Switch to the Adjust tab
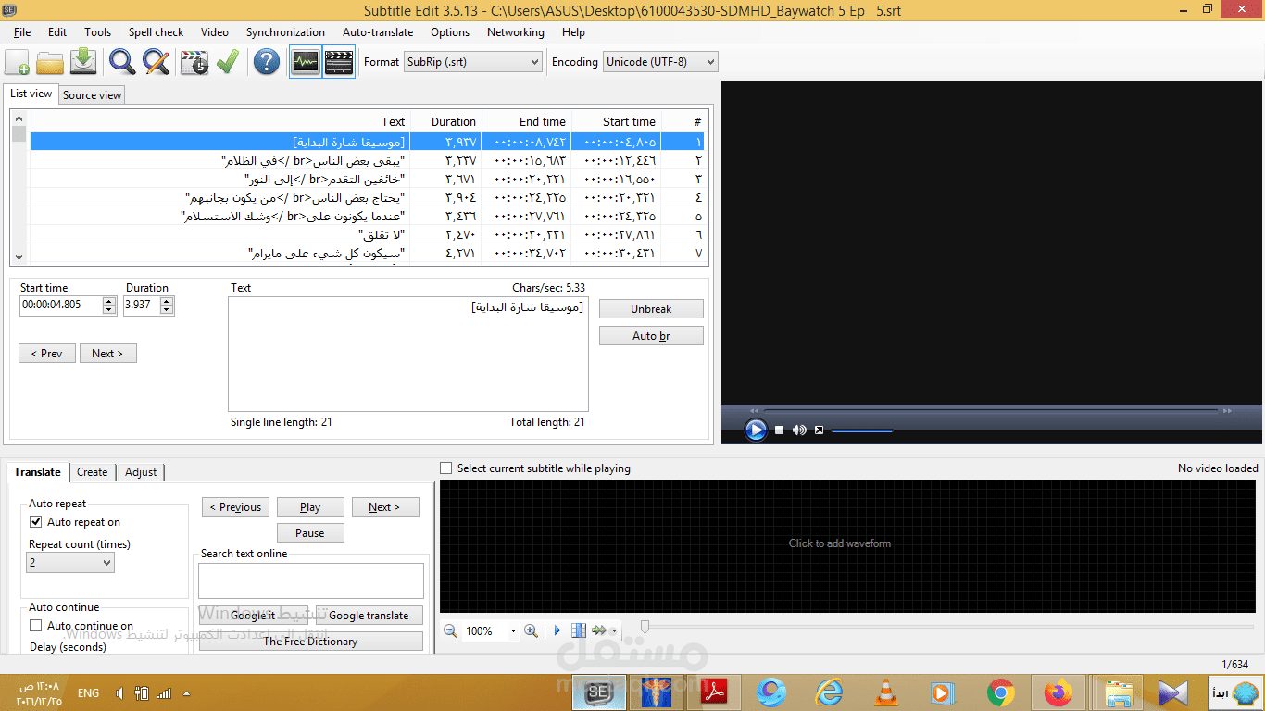 pyautogui.click(x=141, y=472)
